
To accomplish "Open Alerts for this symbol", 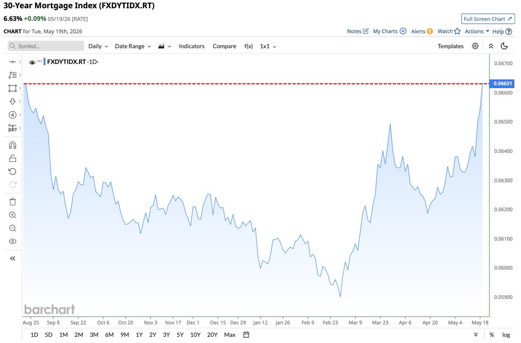I will coord(422,31).
